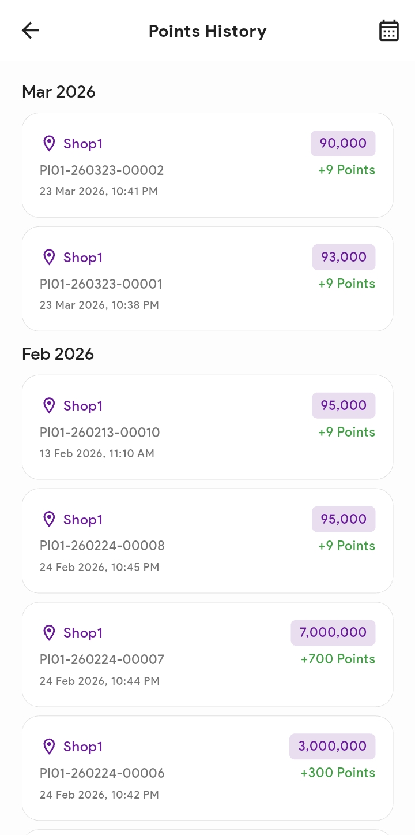Tap location pin on PI01-260224-00006 entry
Viewport: 415px width, 835px height.
coord(50,747)
